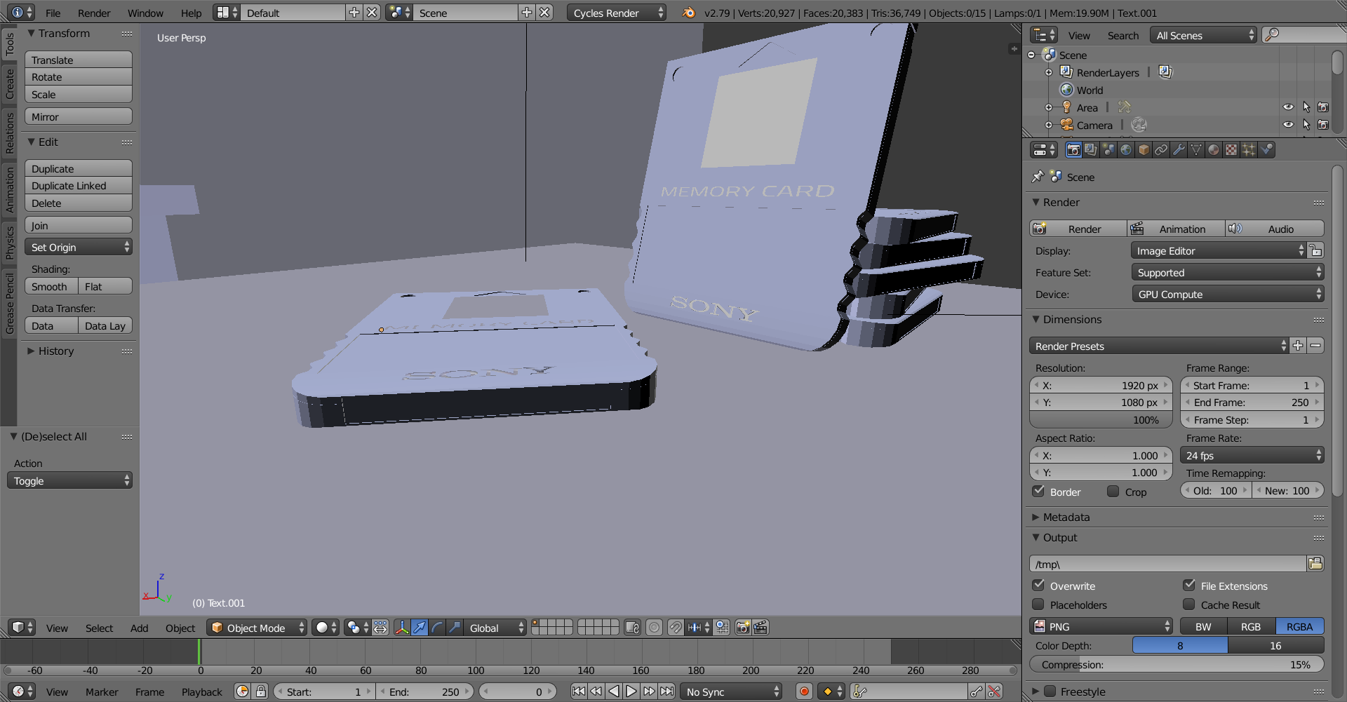
Task: Open the Cycles Render engine dropdown
Action: pos(616,13)
